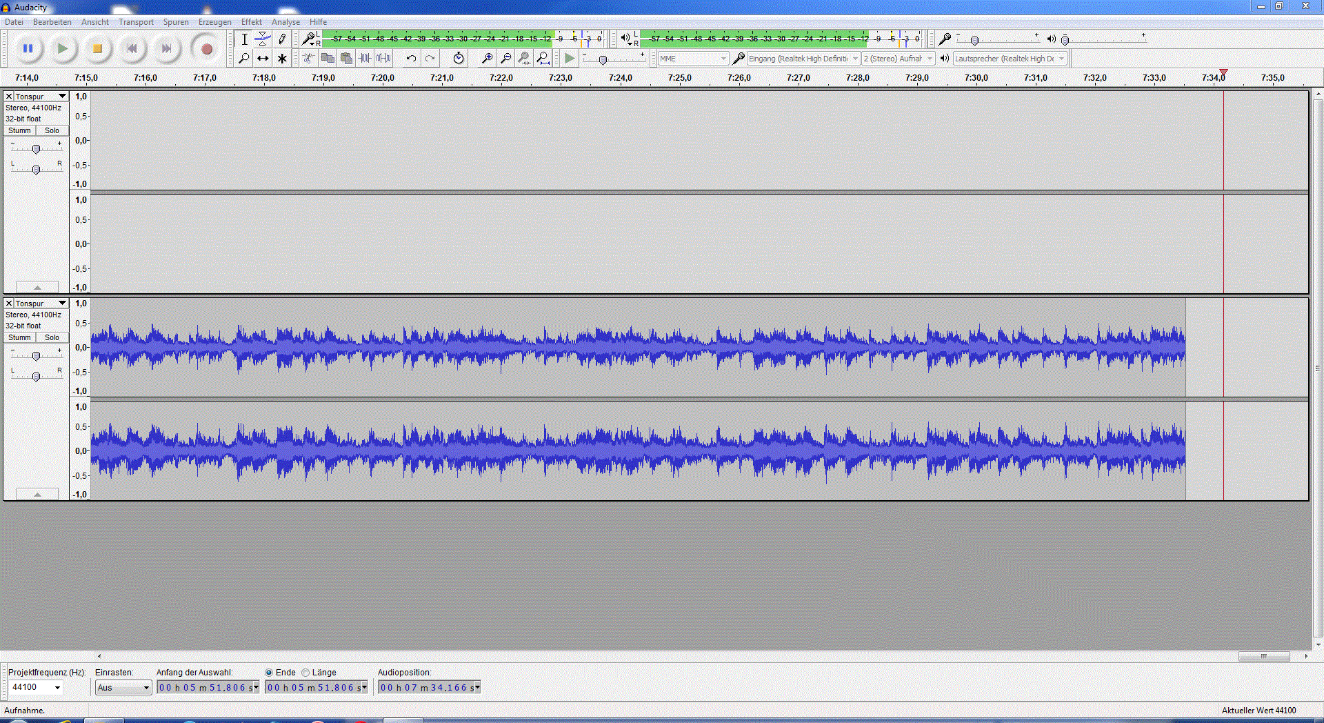Click the Zoom Out magnifier
The image size is (1324, 723).
(x=505, y=59)
